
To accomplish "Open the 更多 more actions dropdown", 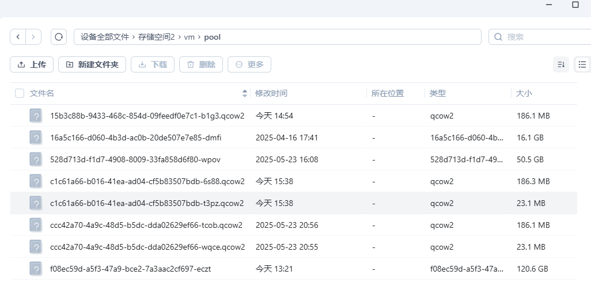I will coord(249,64).
